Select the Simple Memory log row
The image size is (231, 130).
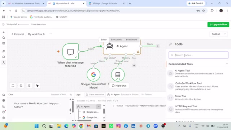pos(91,112)
